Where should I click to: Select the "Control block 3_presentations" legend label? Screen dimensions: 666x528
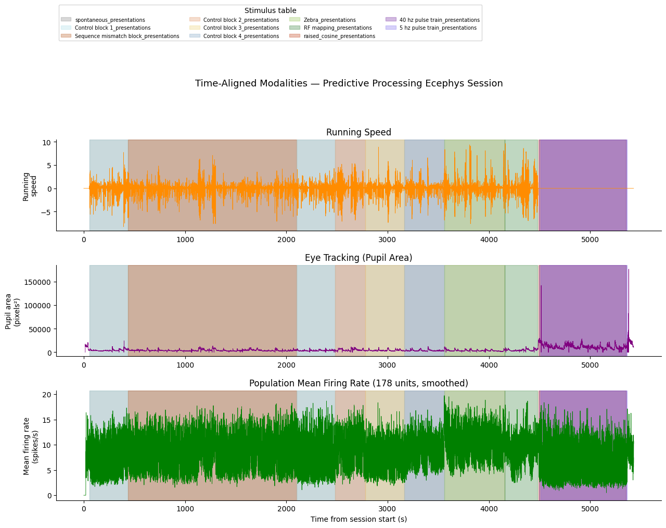(241, 28)
